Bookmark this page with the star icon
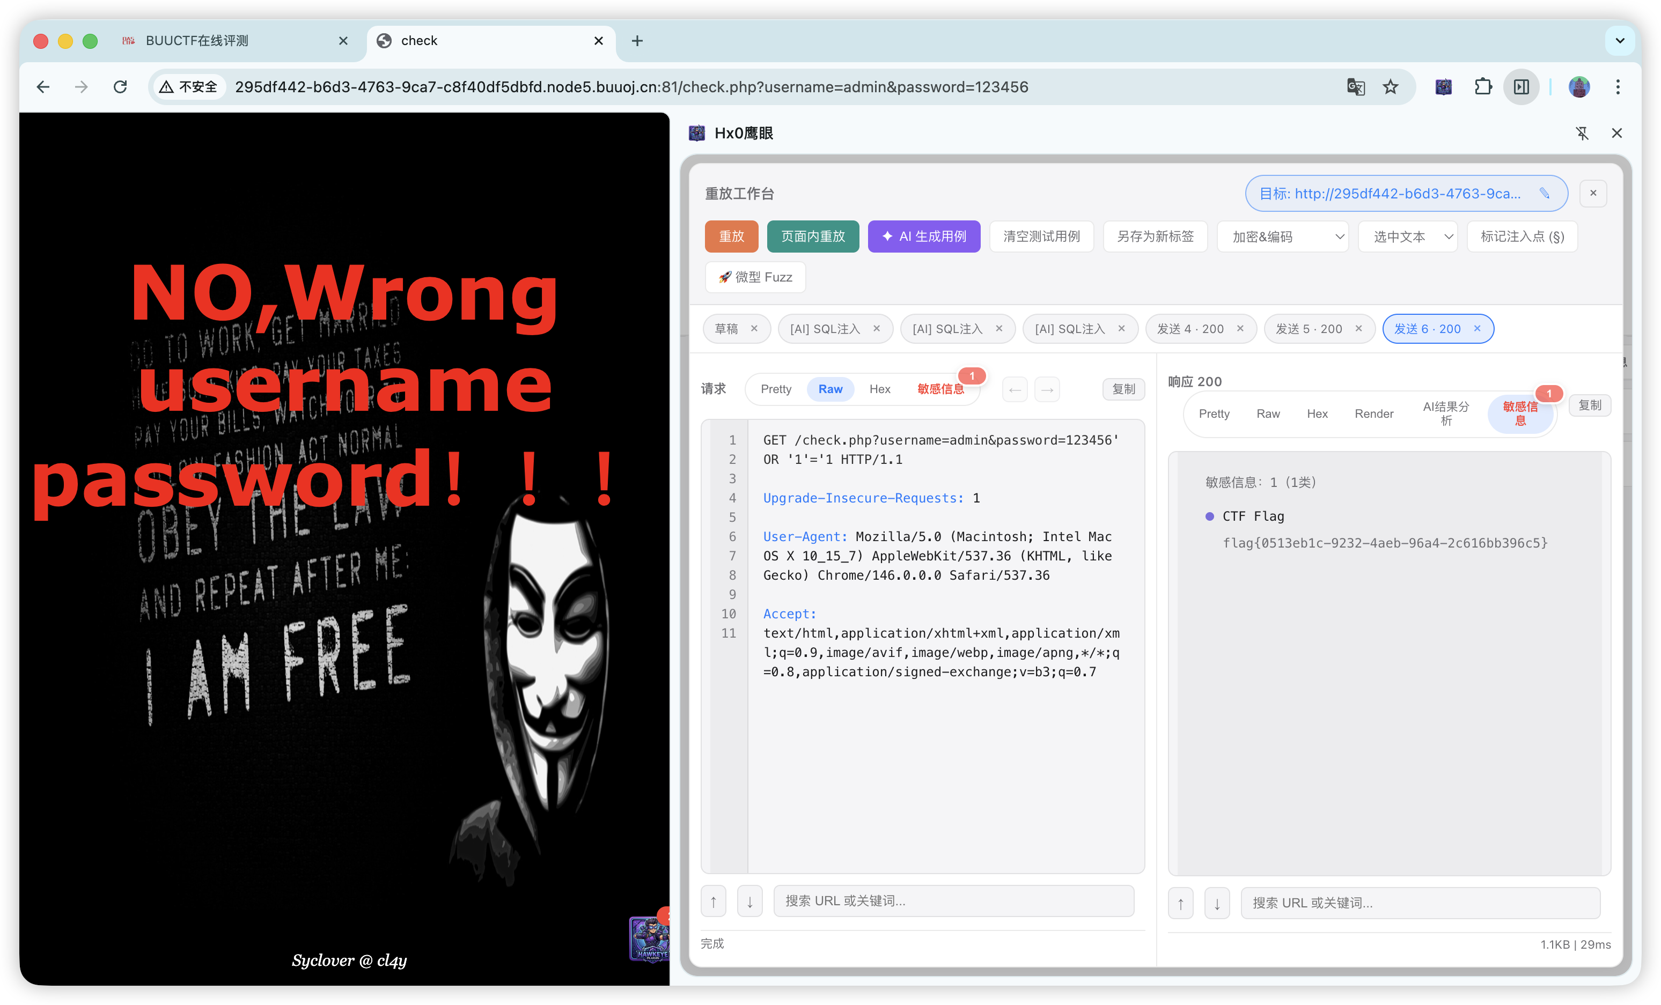This screenshot has width=1661, height=1005. (1390, 87)
